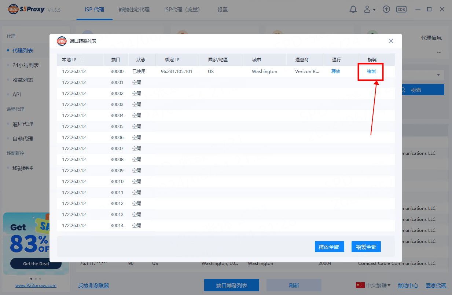The height and width of the screenshot is (295, 452).
Task: Select the port 30001 row
Action: pyautogui.click(x=226, y=83)
